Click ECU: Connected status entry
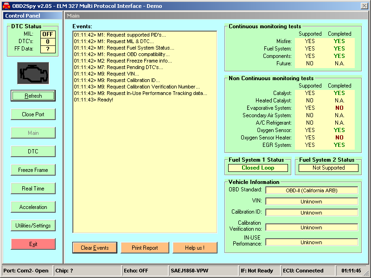This screenshot has height=278, width=371. pyautogui.click(x=308, y=271)
